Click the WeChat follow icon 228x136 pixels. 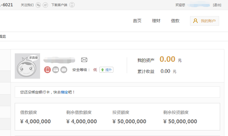point(38,5)
